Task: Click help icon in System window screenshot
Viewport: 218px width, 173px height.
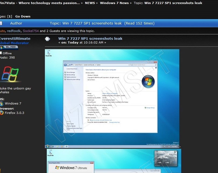Action: tap(156, 68)
